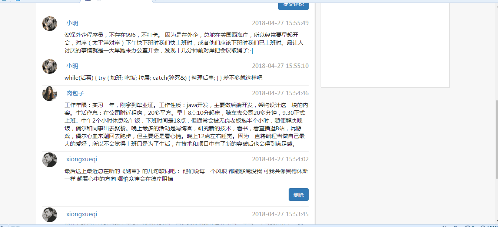Click the comment beginning 工作年限：实习一年
This screenshot has width=498, height=227.
tap(186, 124)
